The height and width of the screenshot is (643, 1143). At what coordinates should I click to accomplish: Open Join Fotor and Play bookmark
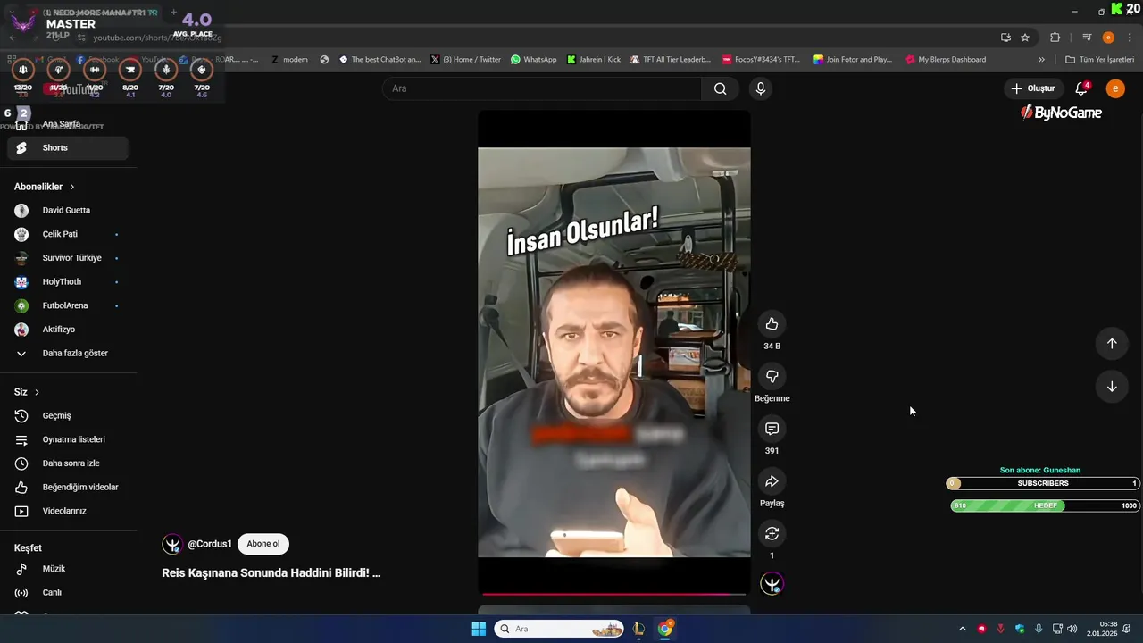(x=853, y=60)
